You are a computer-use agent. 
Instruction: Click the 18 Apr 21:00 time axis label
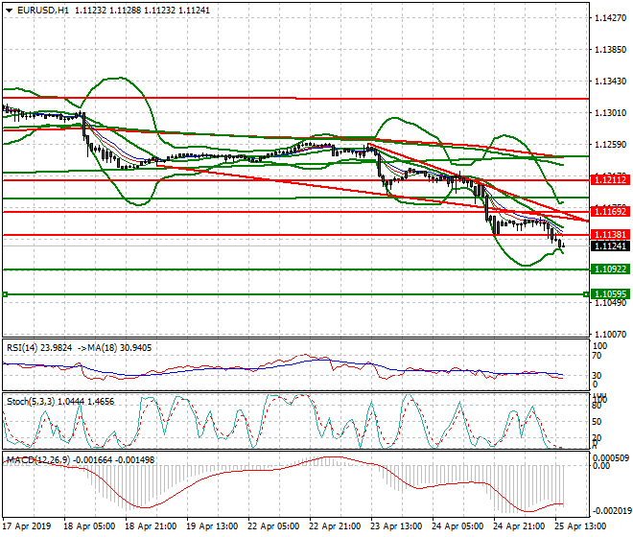tap(151, 526)
